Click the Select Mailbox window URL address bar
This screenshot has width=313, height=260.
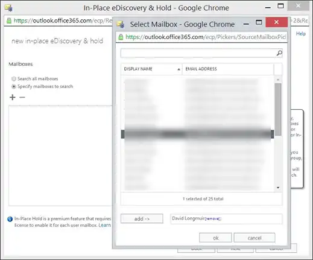click(201, 37)
